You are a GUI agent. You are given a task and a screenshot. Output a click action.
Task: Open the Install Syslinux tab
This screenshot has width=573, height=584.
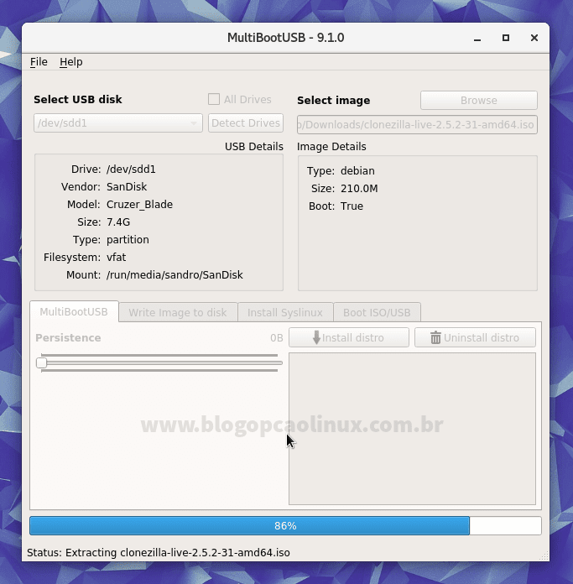point(285,312)
